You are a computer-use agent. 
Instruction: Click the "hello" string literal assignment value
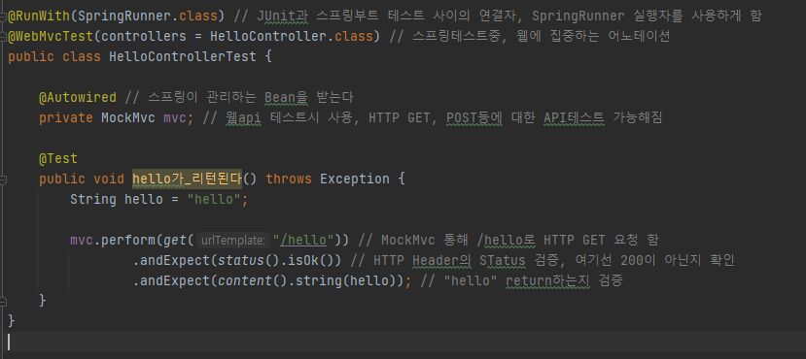click(214, 200)
